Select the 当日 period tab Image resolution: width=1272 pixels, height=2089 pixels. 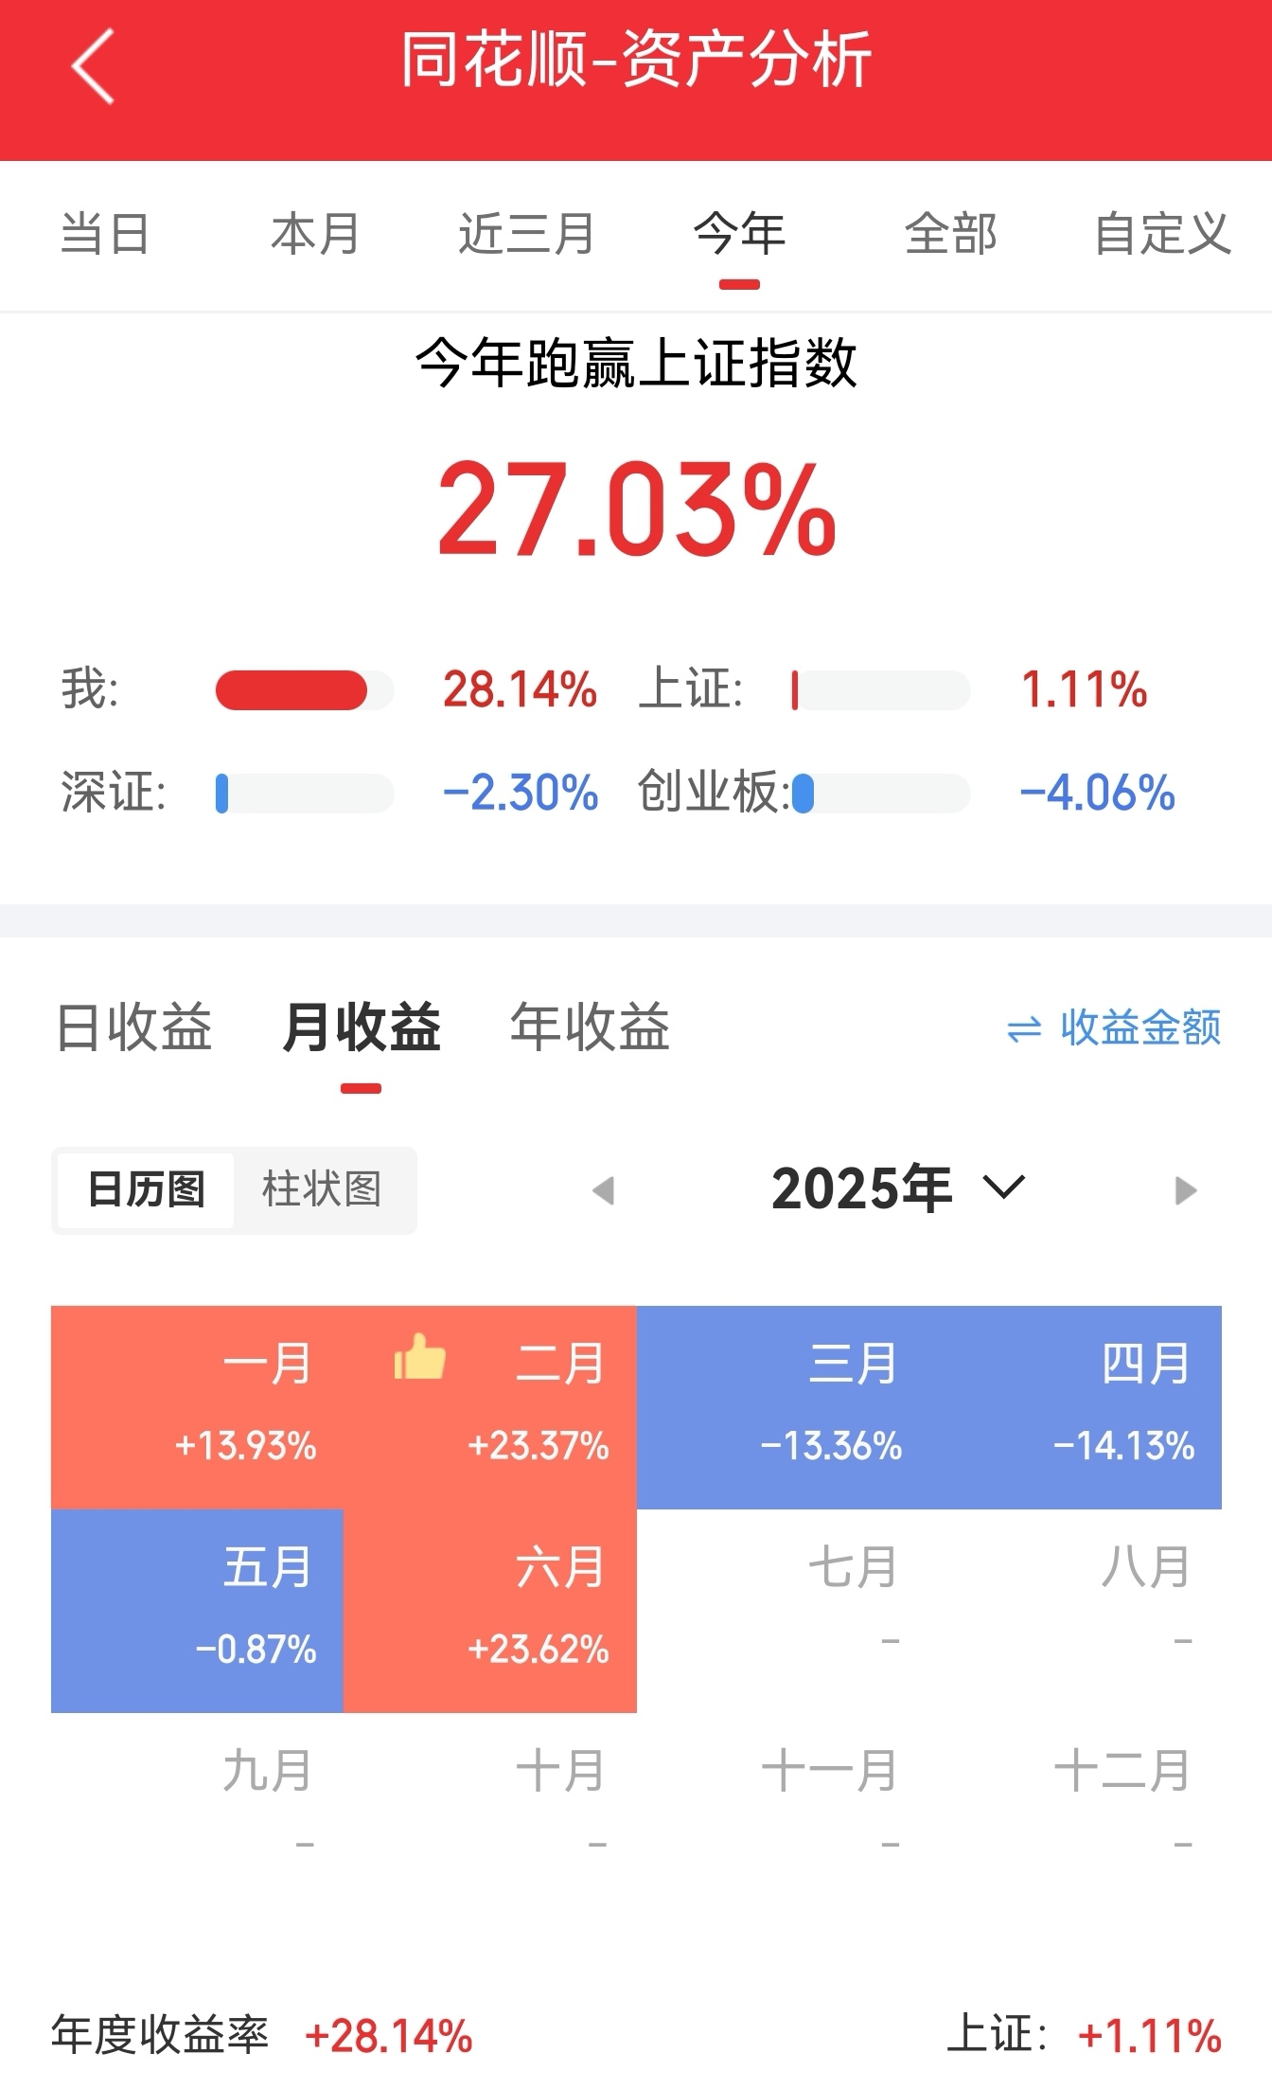[104, 234]
